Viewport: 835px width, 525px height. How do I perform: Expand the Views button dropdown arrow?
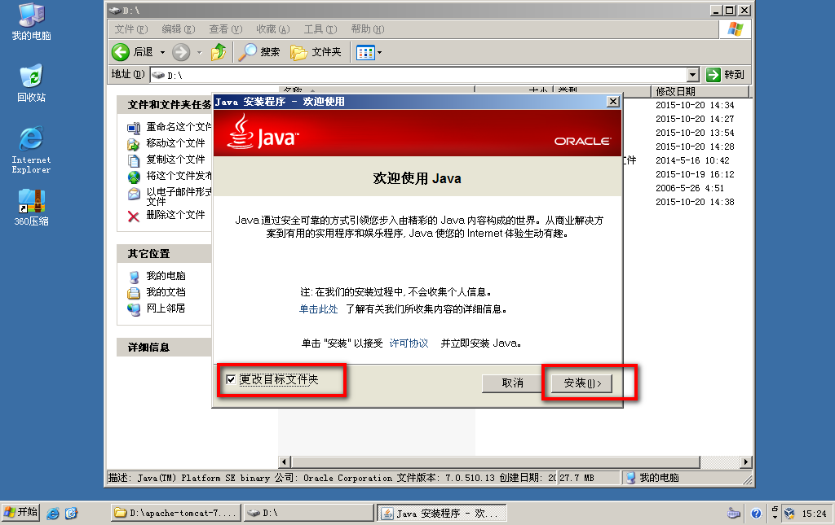point(379,53)
